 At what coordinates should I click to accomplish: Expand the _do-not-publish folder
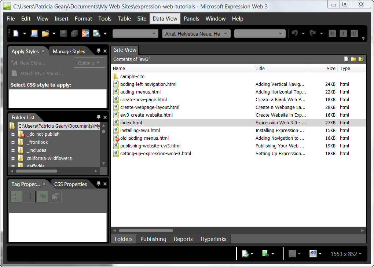pos(13,134)
